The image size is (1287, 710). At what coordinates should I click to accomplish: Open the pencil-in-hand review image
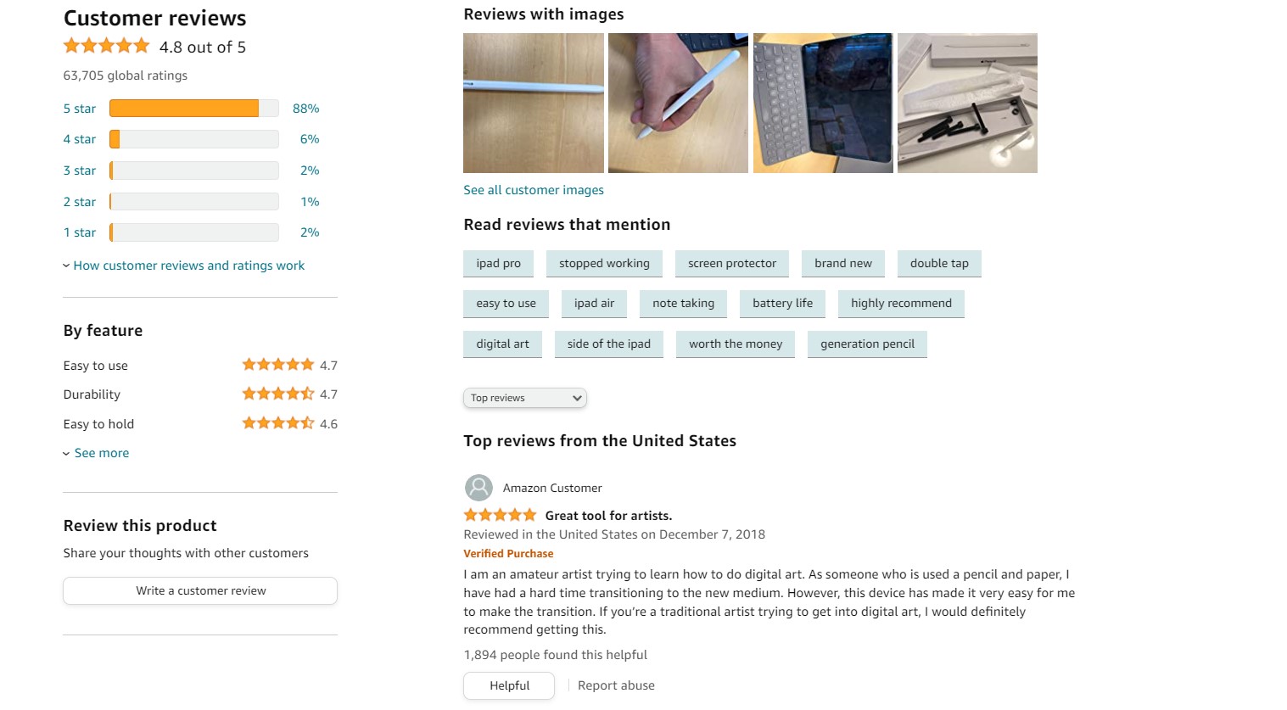pos(677,103)
